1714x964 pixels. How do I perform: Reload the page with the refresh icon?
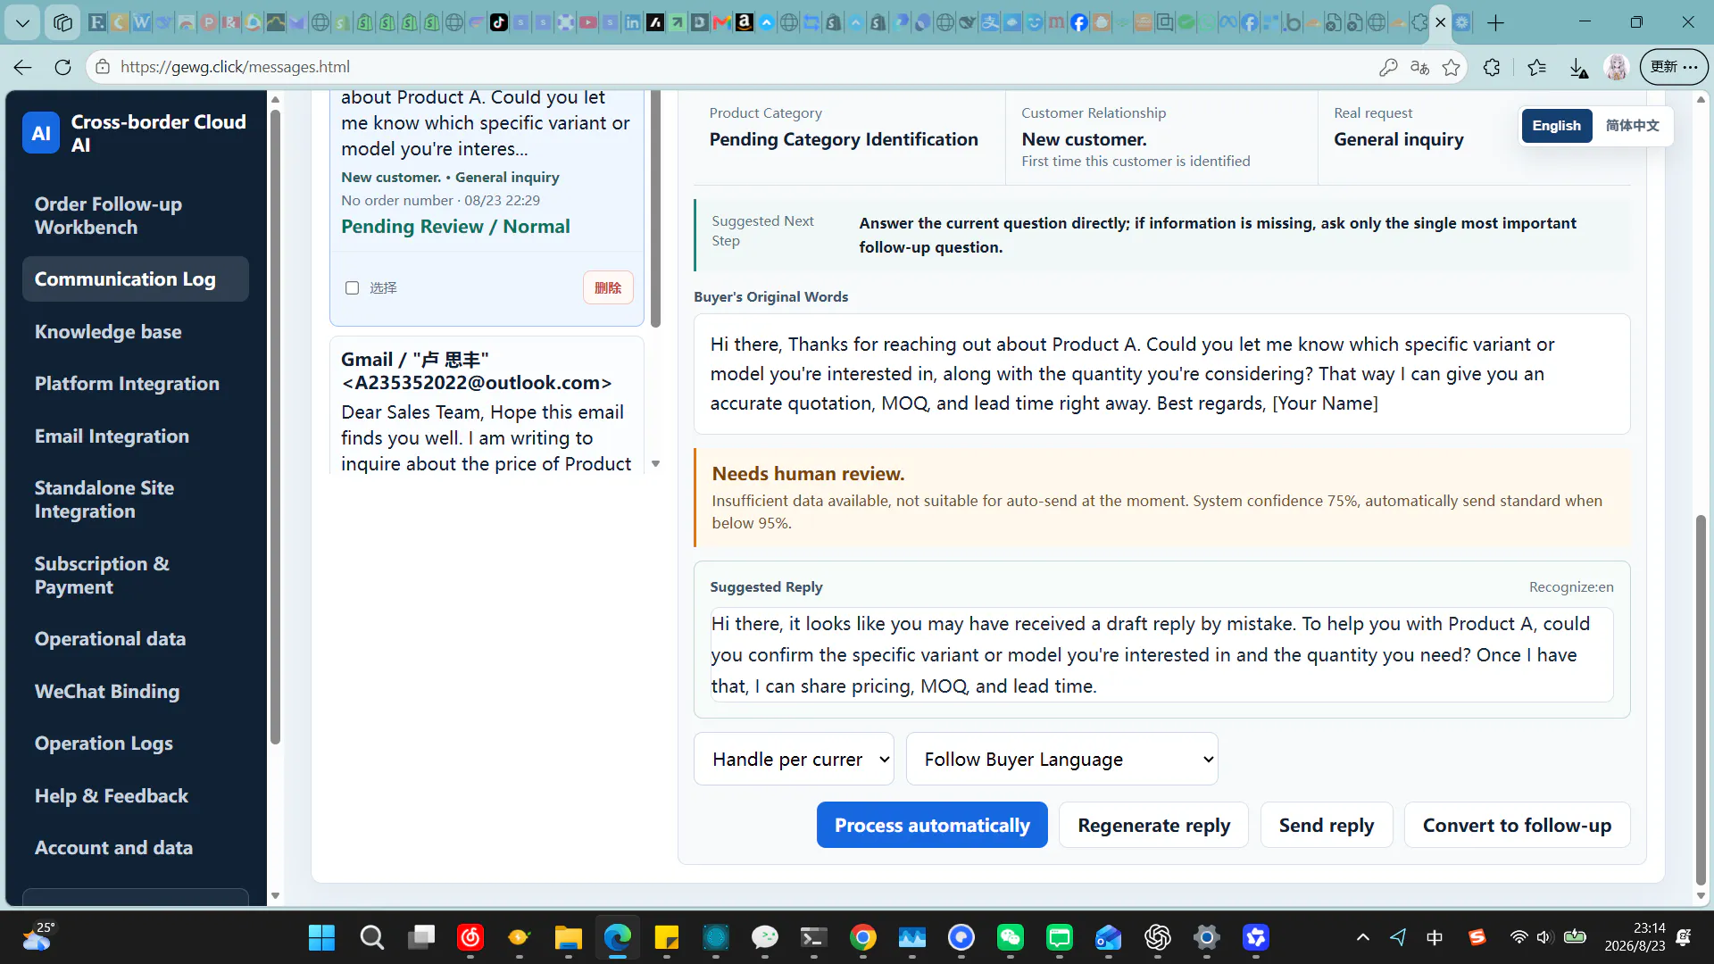(62, 67)
